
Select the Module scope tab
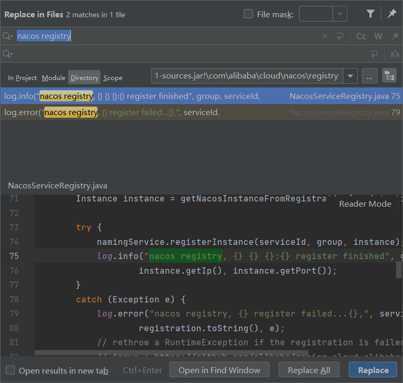coord(53,78)
